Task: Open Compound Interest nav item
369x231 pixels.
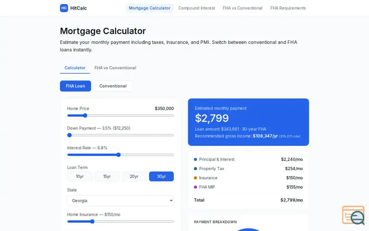Action: pyautogui.click(x=196, y=8)
